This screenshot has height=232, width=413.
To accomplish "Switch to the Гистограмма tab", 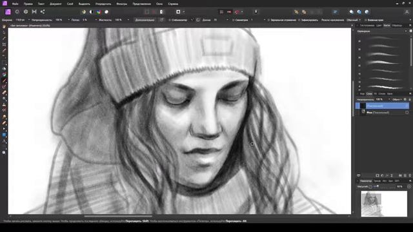I will click(367, 26).
